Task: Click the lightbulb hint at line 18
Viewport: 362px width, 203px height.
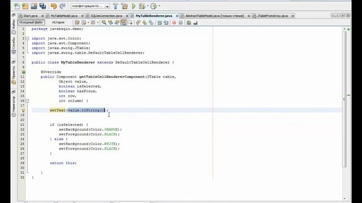Action: pyautogui.click(x=23, y=111)
